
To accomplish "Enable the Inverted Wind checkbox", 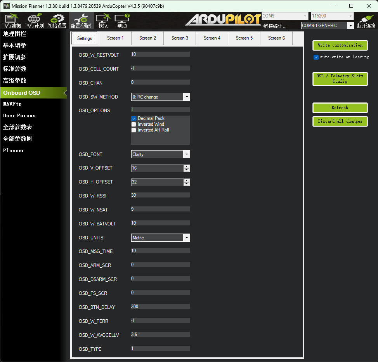I will tap(134, 124).
